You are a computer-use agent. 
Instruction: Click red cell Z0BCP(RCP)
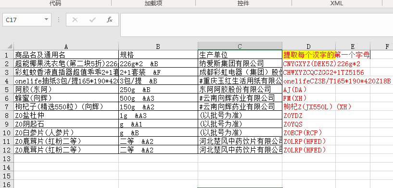point(309,132)
